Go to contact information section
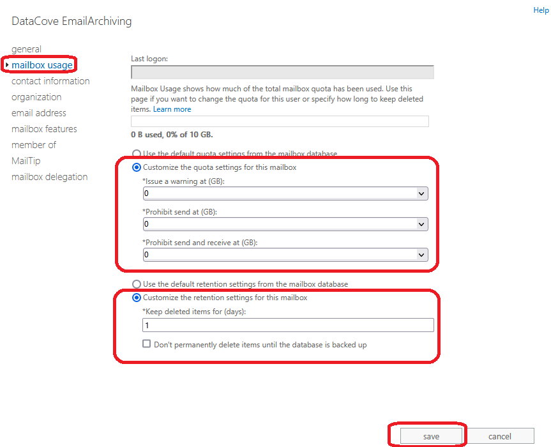Image resolution: width=551 pixels, height=447 pixels. point(50,81)
